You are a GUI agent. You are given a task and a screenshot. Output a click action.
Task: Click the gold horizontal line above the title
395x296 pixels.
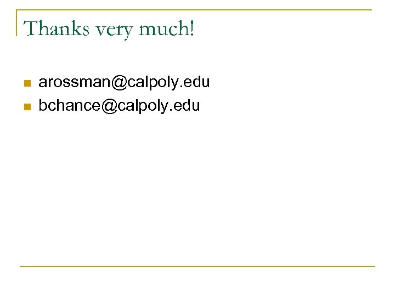pyautogui.click(x=219, y=10)
